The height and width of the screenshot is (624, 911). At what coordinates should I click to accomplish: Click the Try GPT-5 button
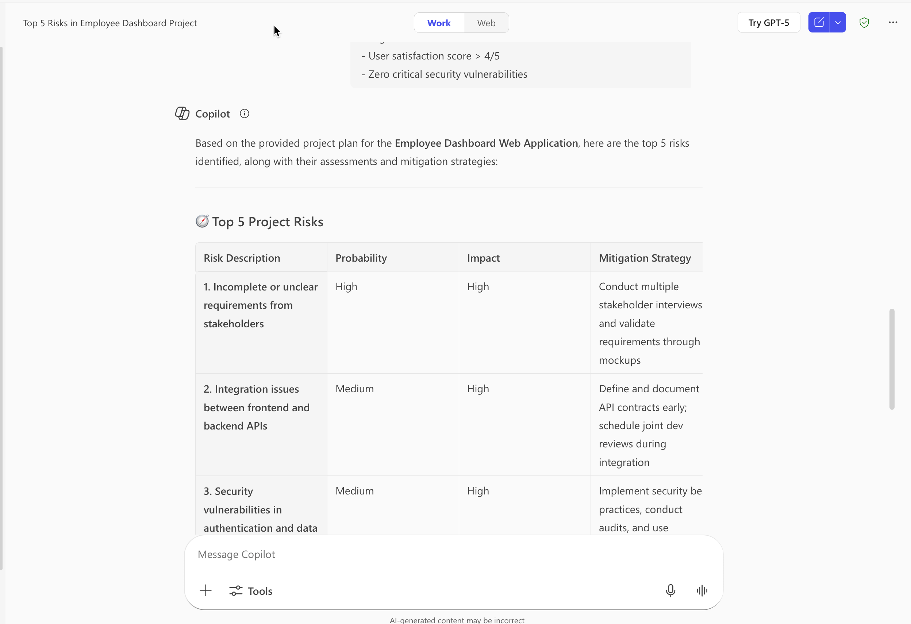coord(769,22)
